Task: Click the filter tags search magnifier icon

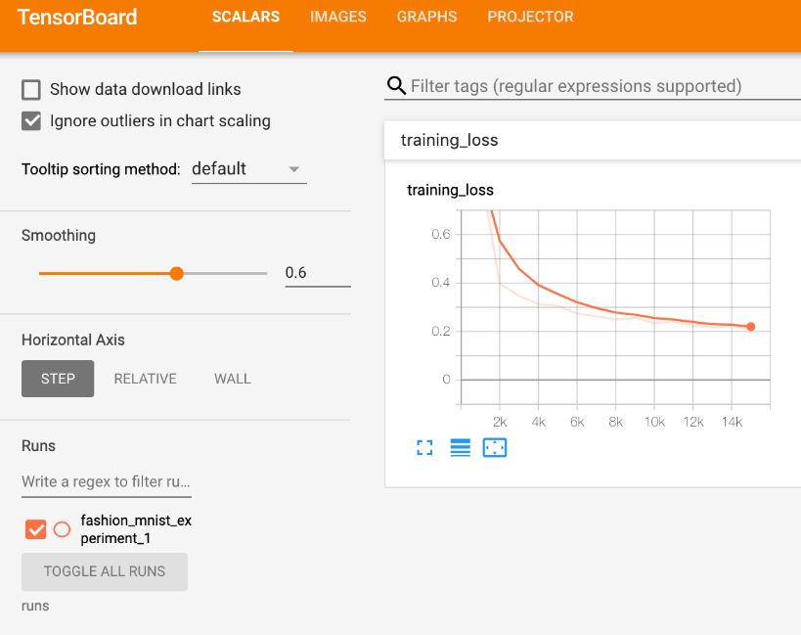Action: pos(396,85)
